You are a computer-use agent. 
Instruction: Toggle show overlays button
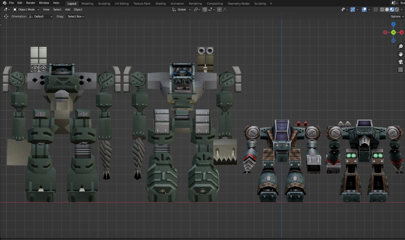pos(364,9)
